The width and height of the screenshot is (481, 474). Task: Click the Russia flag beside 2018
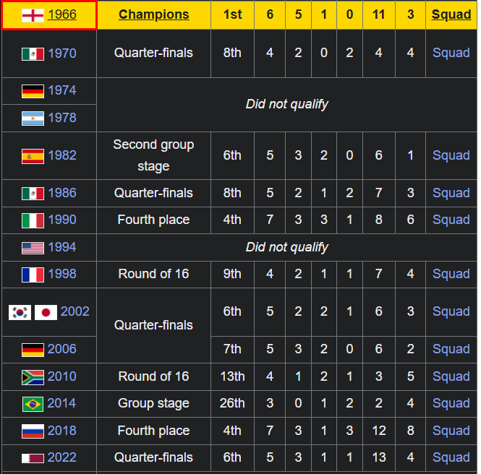pyautogui.click(x=33, y=431)
